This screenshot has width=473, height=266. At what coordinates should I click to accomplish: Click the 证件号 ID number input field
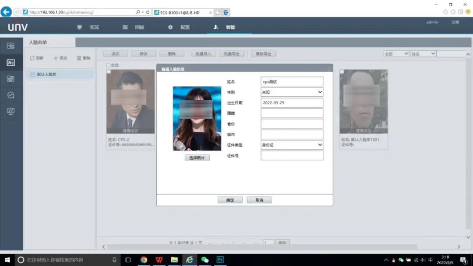[292, 156]
